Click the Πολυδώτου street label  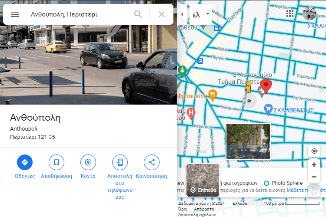(310, 52)
